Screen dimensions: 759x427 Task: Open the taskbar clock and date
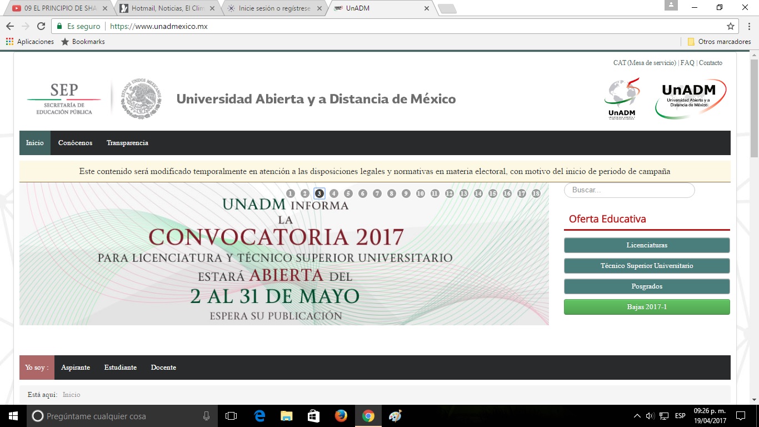pos(708,416)
